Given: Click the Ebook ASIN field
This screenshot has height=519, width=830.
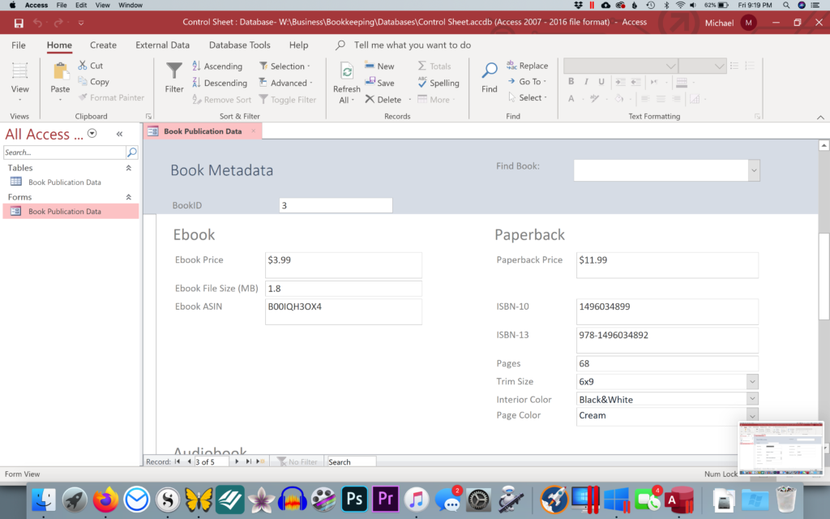Looking at the screenshot, I should pos(344,312).
